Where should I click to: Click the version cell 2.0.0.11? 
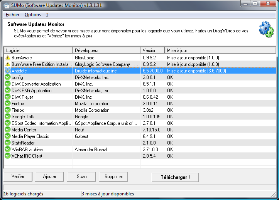pos(150,104)
